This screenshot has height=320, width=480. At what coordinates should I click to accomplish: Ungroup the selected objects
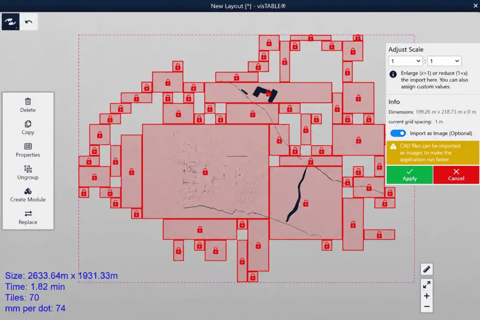tap(28, 172)
